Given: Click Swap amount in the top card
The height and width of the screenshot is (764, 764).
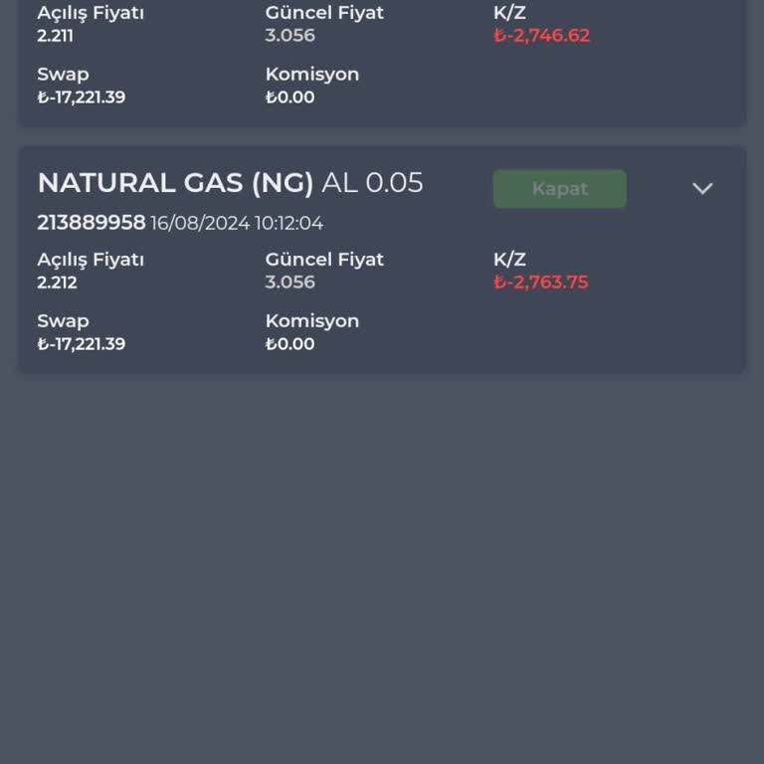Looking at the screenshot, I should tap(82, 97).
